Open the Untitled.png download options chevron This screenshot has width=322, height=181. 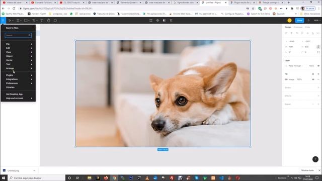pyautogui.click(x=34, y=170)
